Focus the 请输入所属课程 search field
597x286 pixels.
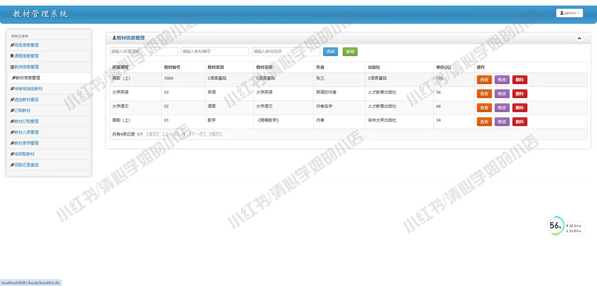click(143, 51)
